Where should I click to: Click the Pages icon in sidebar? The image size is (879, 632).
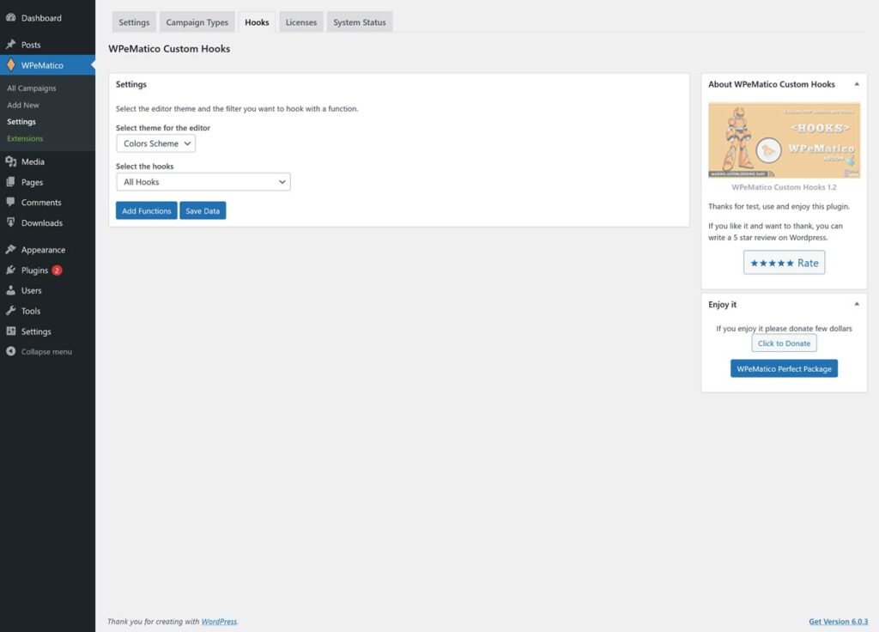(10, 182)
